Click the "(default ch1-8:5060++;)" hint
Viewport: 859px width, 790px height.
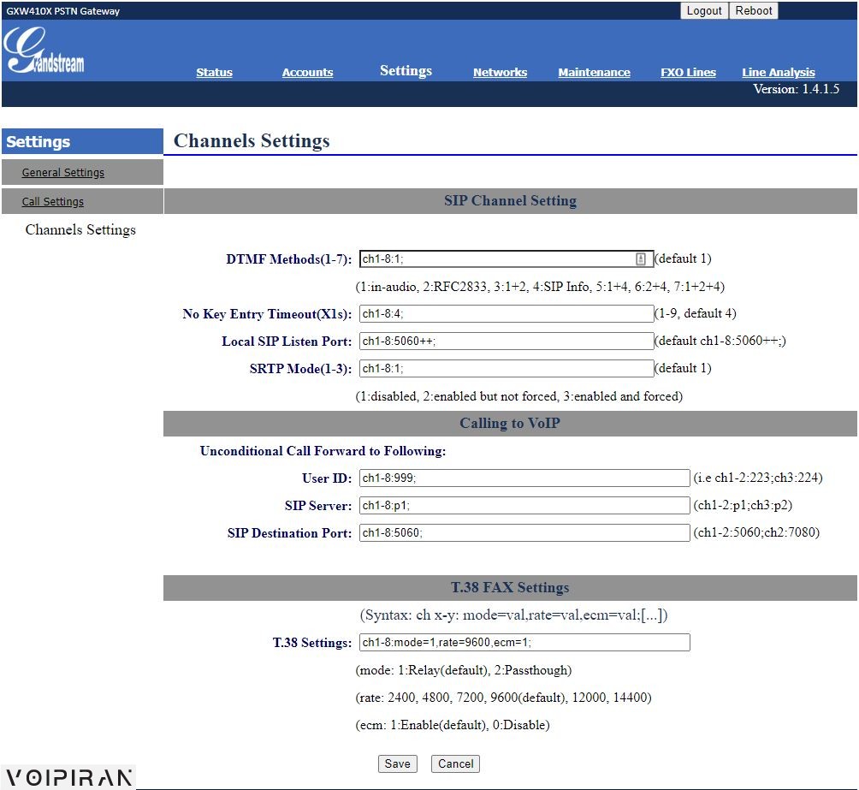point(720,341)
